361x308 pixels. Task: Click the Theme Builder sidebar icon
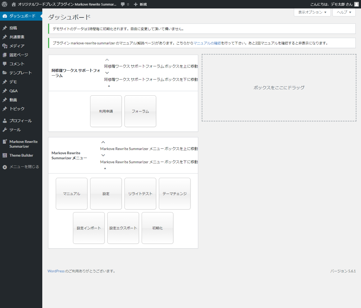pyautogui.click(x=5, y=155)
